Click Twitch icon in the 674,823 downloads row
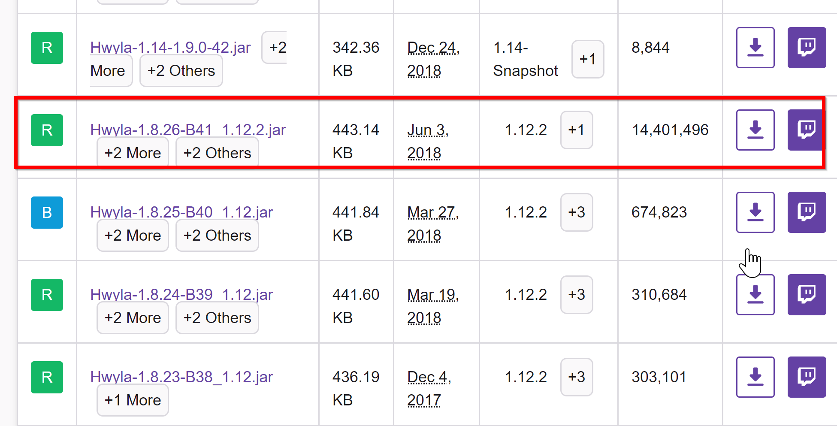The width and height of the screenshot is (837, 426). click(806, 212)
